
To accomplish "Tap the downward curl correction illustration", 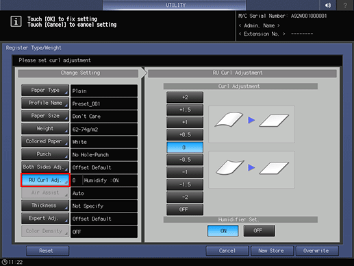I will point(251,169).
